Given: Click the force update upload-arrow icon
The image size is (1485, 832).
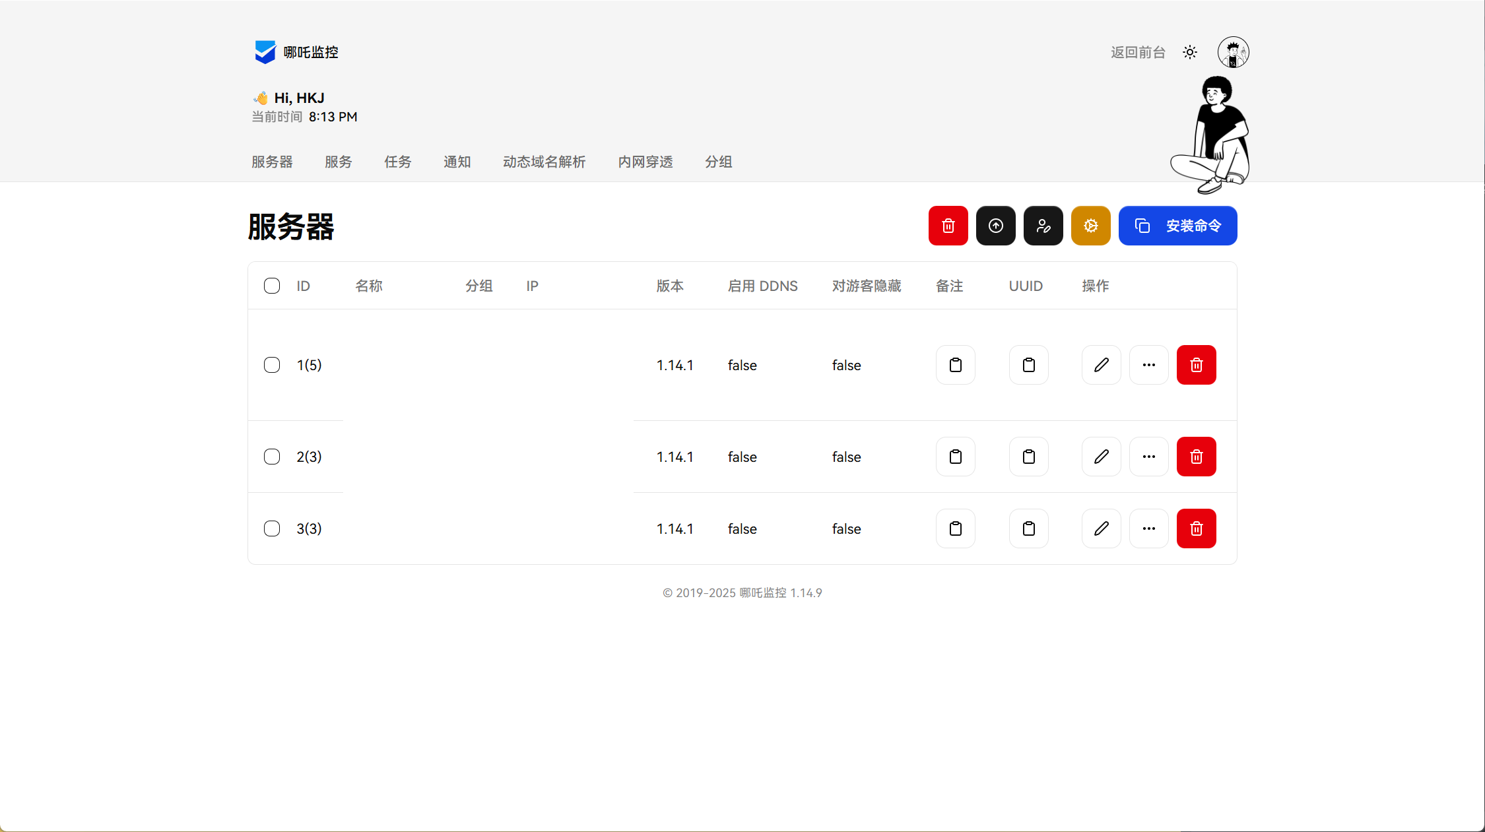Looking at the screenshot, I should point(995,226).
